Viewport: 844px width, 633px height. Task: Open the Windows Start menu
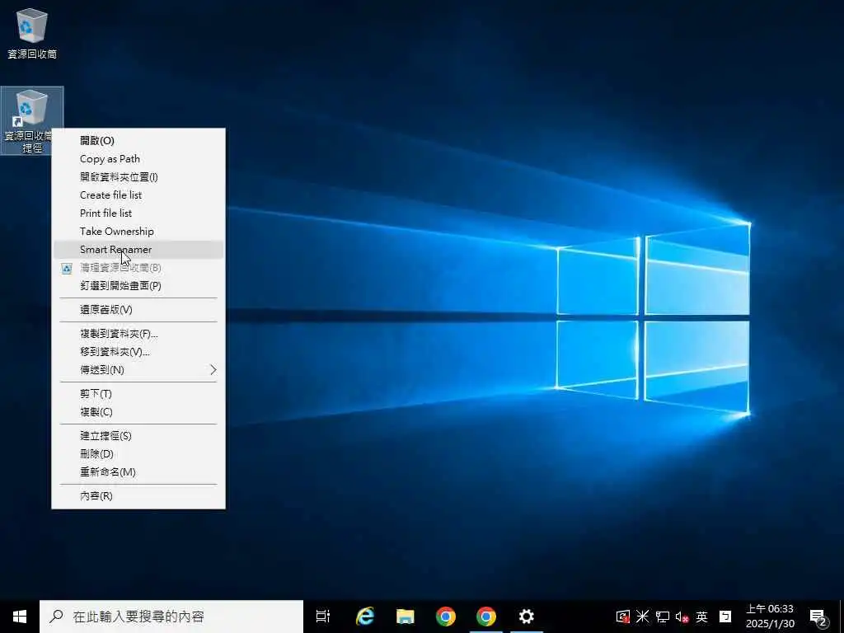(x=20, y=617)
